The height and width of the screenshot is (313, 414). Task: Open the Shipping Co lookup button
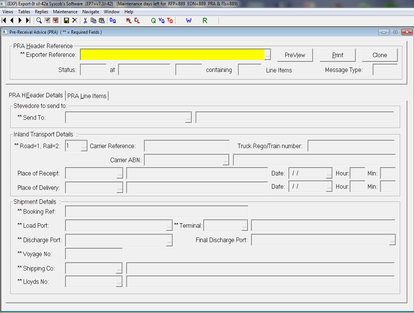click(x=119, y=269)
